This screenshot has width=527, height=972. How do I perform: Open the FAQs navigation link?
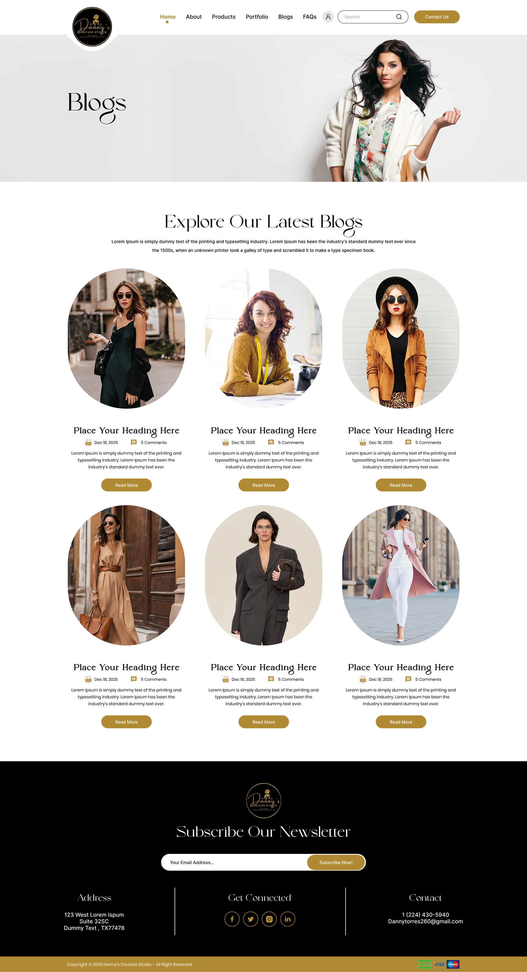click(310, 17)
